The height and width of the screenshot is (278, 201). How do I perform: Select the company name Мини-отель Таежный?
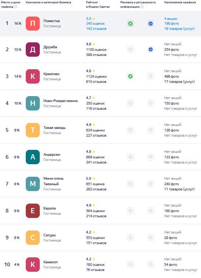(53, 181)
